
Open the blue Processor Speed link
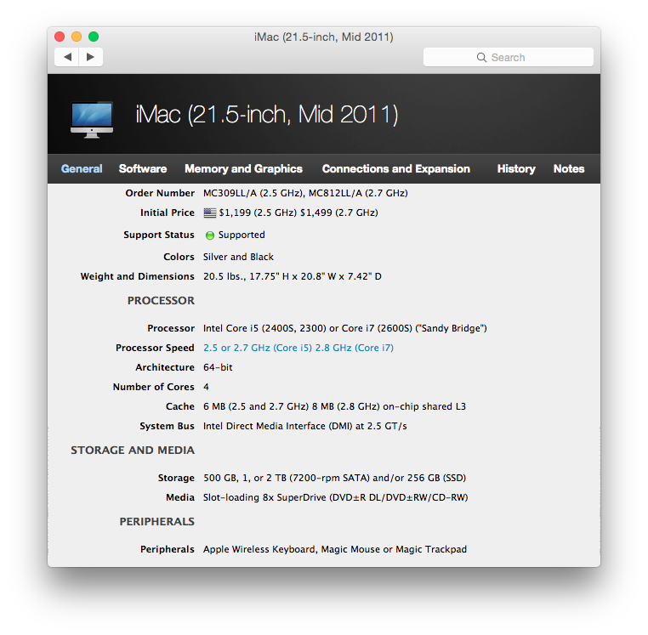(x=298, y=348)
